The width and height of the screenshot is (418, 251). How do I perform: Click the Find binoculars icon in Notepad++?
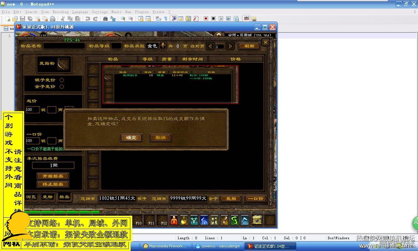pyautogui.click(x=105, y=19)
